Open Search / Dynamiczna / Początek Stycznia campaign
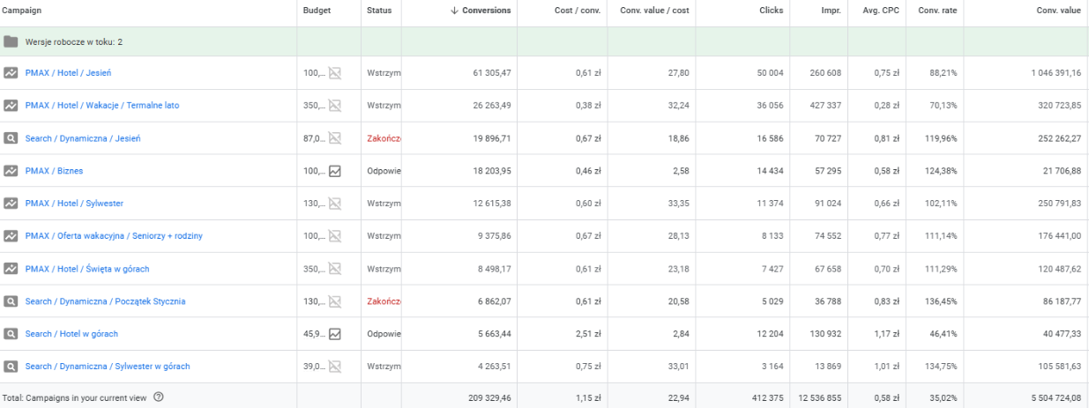 (105, 301)
